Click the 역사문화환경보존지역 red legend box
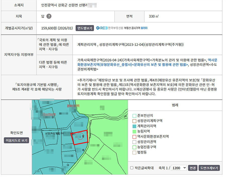This screenshot has width=226, height=177. pyautogui.click(x=134, y=137)
